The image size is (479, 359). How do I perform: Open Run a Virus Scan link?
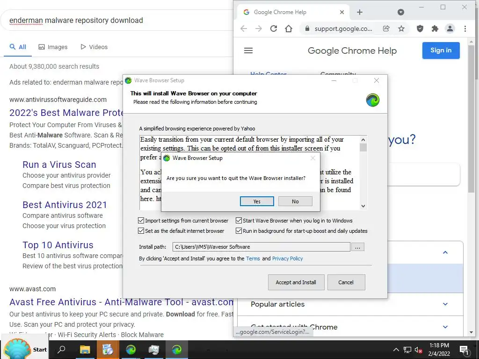(59, 165)
